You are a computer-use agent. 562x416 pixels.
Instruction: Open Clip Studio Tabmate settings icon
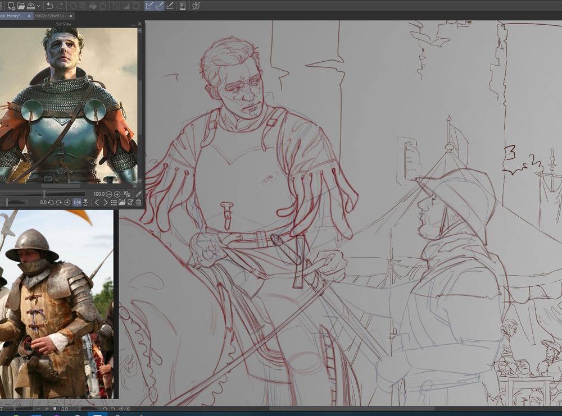click(183, 6)
